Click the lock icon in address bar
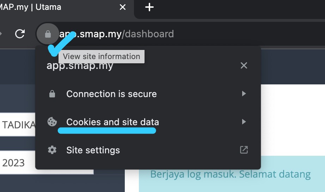 [48, 34]
